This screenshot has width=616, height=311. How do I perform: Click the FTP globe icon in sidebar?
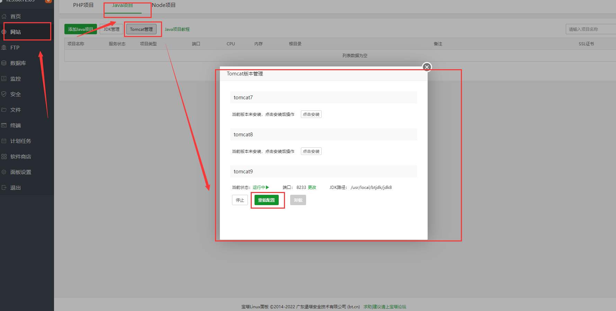[x=4, y=47]
